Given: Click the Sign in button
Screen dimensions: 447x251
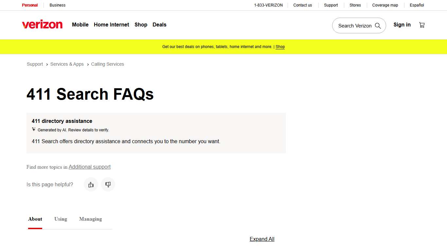Looking at the screenshot, I should pyautogui.click(x=402, y=25).
